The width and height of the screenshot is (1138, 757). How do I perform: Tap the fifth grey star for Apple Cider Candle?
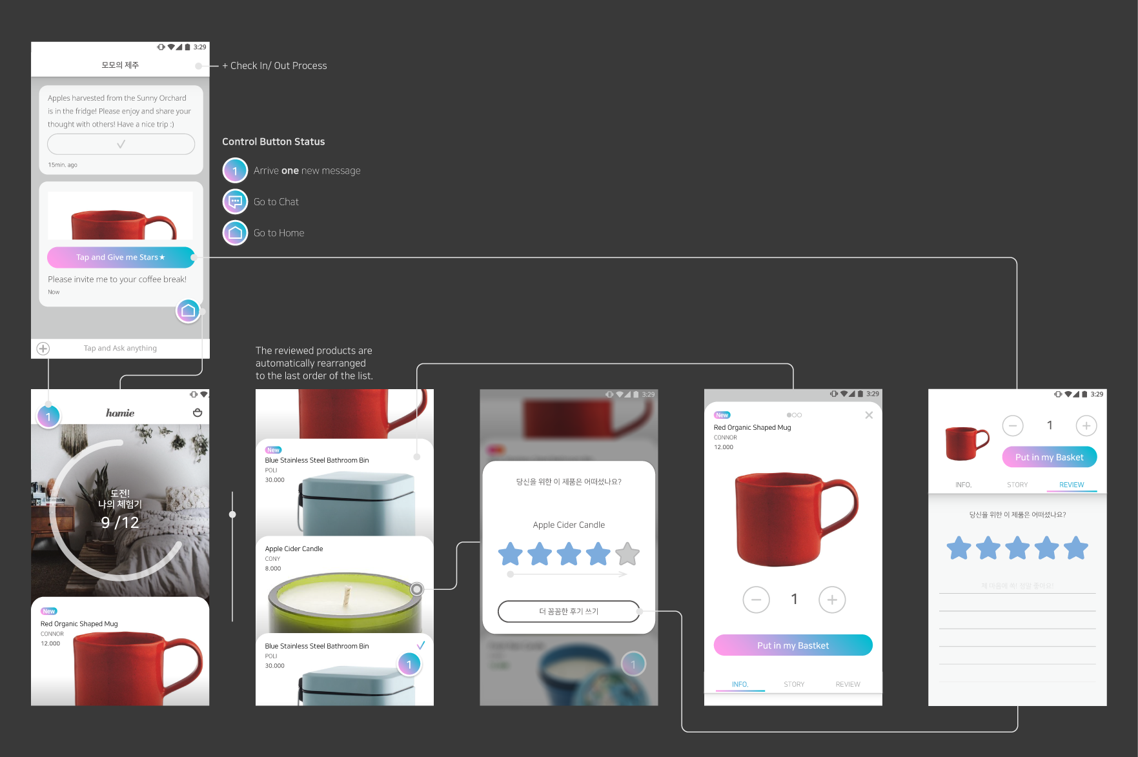(x=627, y=554)
